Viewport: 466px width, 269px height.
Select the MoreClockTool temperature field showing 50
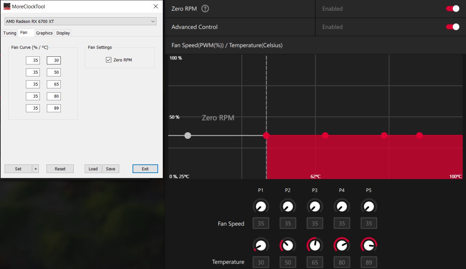tap(54, 72)
